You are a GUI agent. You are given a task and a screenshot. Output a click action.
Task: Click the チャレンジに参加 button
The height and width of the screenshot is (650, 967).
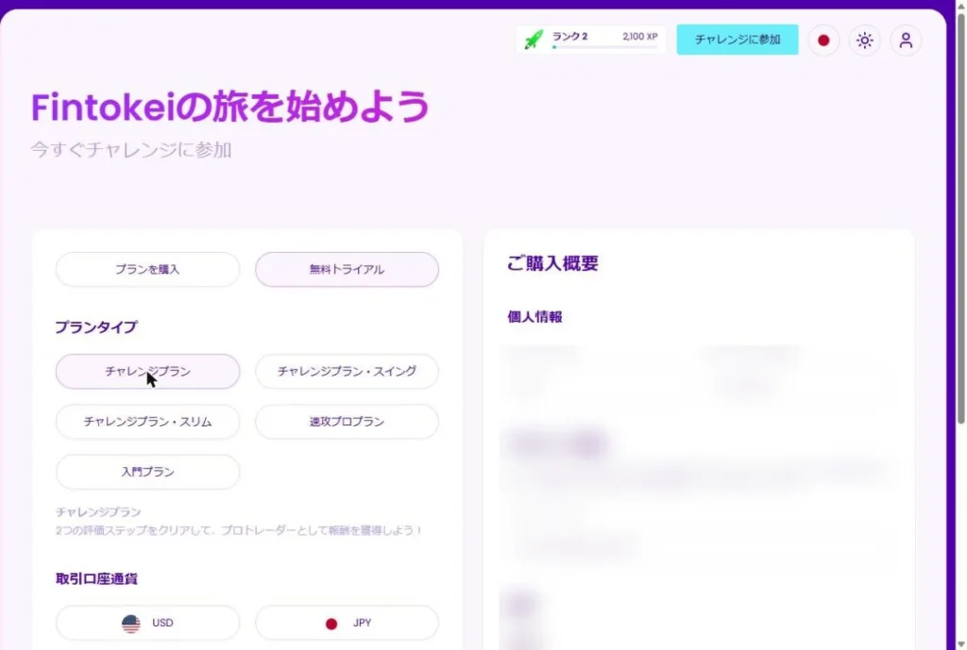click(x=737, y=40)
